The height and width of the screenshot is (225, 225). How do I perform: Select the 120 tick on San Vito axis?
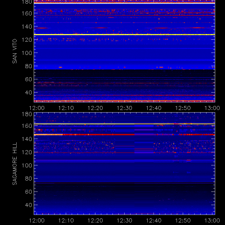(27, 40)
